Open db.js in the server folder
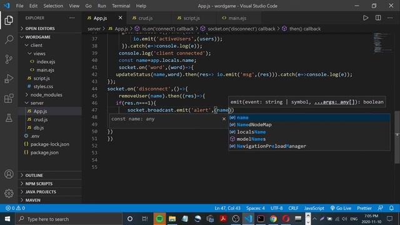This screenshot has width=400, height=225. [x=50, y=127]
